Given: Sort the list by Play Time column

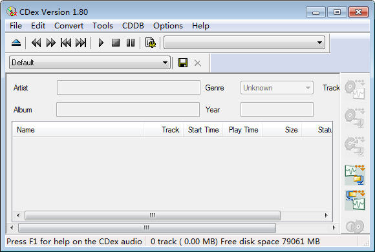Looking at the screenshot, I should (242, 130).
